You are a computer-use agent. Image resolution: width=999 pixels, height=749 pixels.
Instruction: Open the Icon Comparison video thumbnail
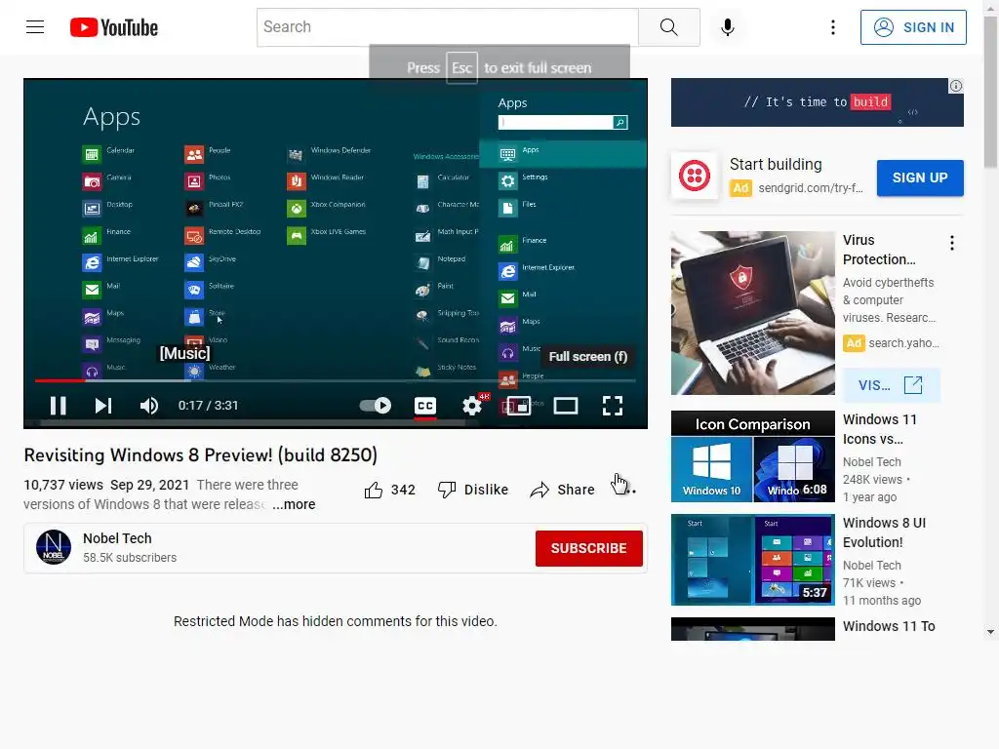[752, 456]
